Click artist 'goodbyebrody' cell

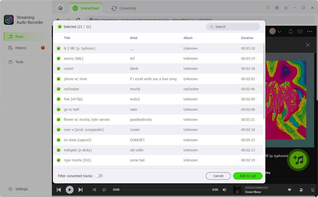[x=141, y=120]
